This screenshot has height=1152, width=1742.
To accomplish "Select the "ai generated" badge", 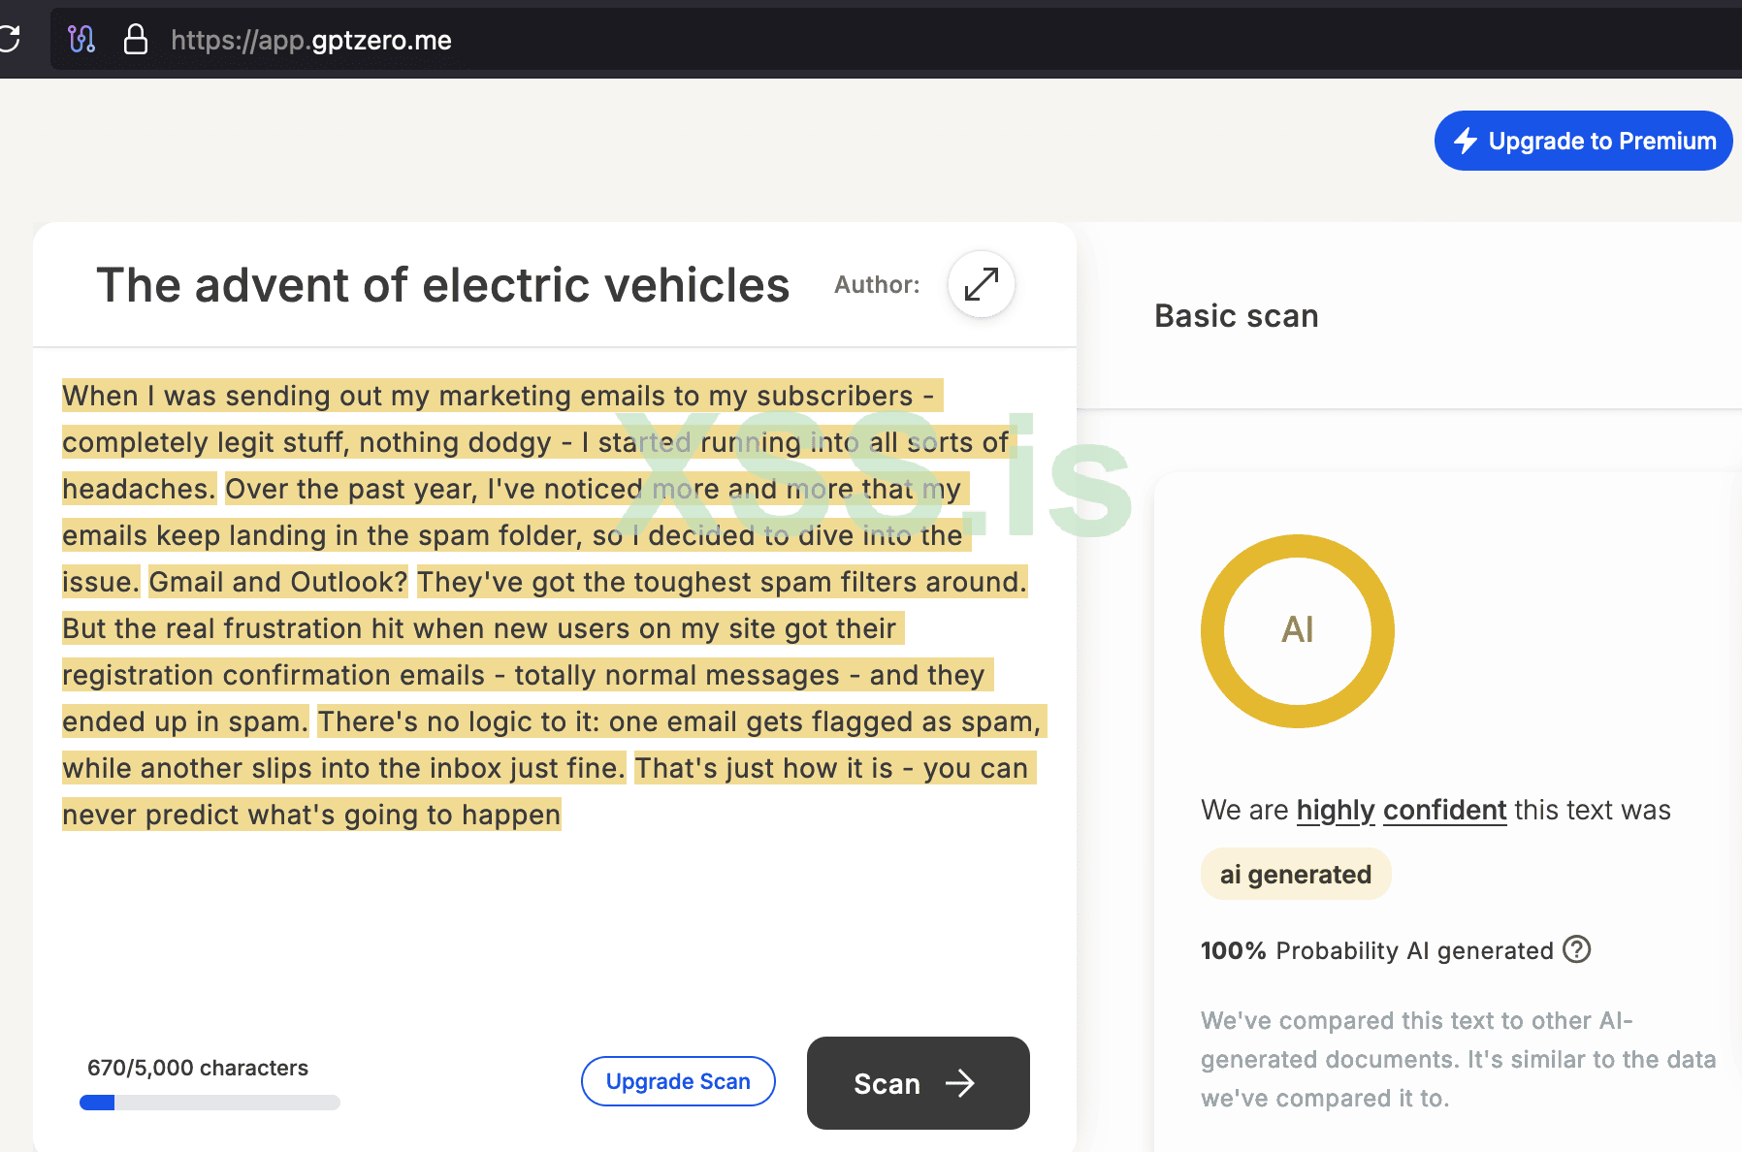I will point(1295,875).
